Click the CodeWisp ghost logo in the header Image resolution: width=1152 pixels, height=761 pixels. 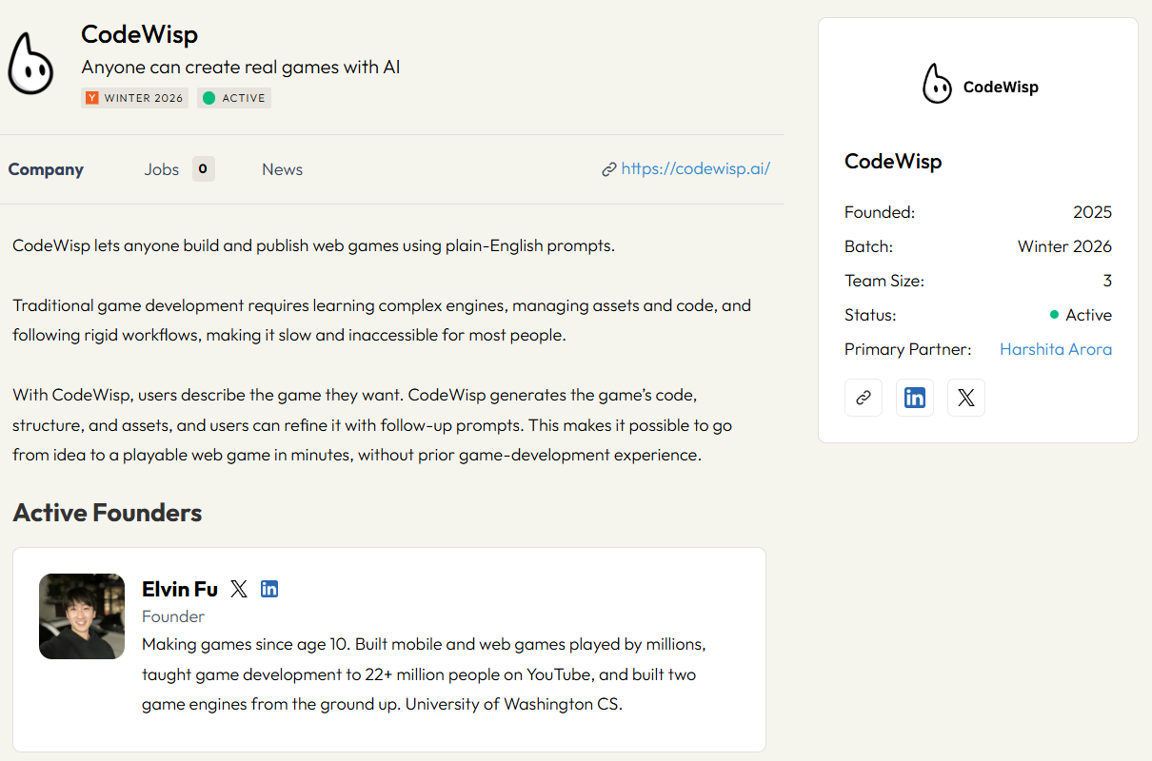(30, 64)
